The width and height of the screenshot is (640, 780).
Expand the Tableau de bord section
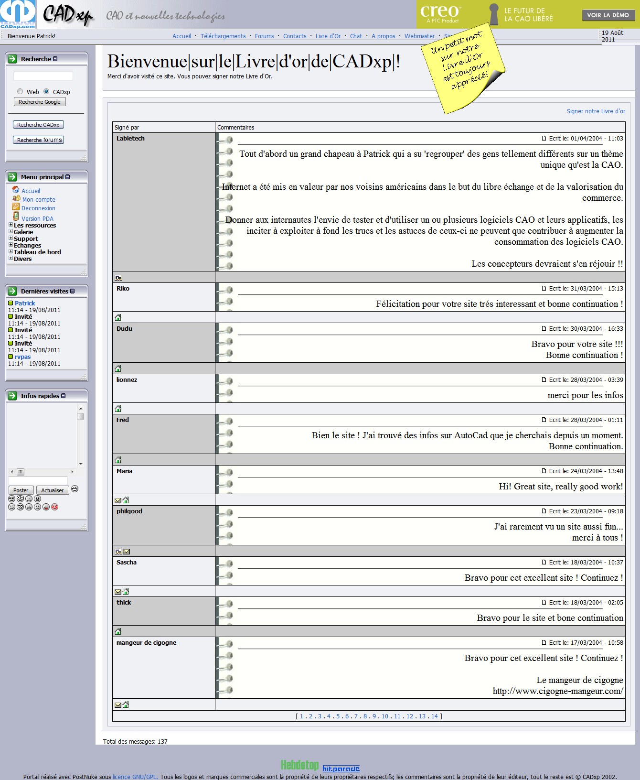(11, 251)
